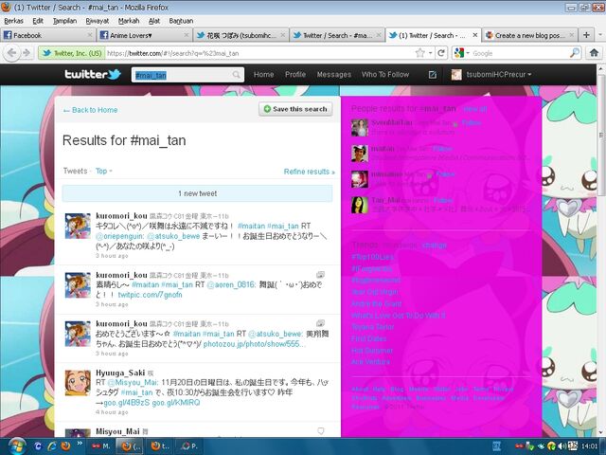
Task: Open Messages in Twitter's top bar
Action: click(334, 74)
